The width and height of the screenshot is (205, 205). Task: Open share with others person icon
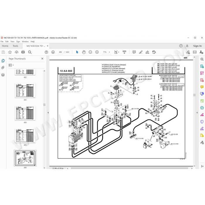click(201, 52)
